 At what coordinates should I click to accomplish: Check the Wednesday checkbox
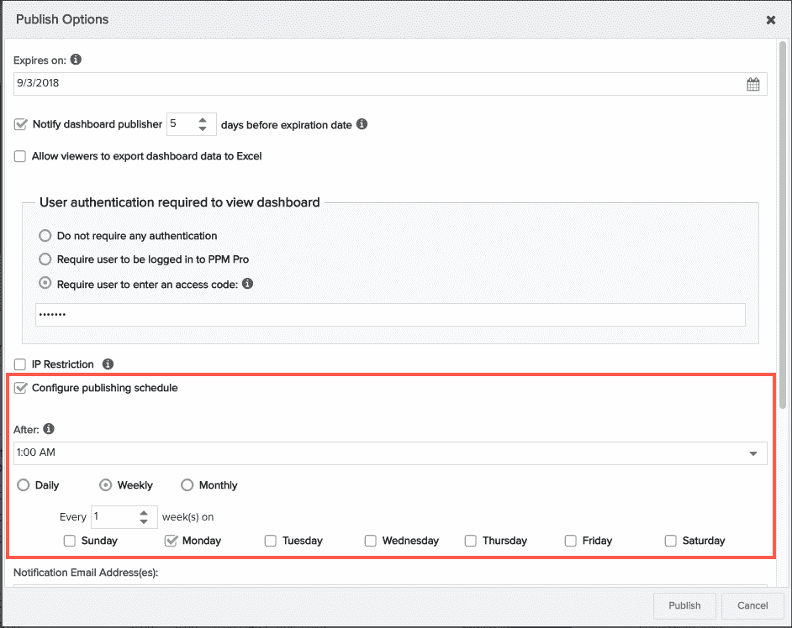point(370,541)
